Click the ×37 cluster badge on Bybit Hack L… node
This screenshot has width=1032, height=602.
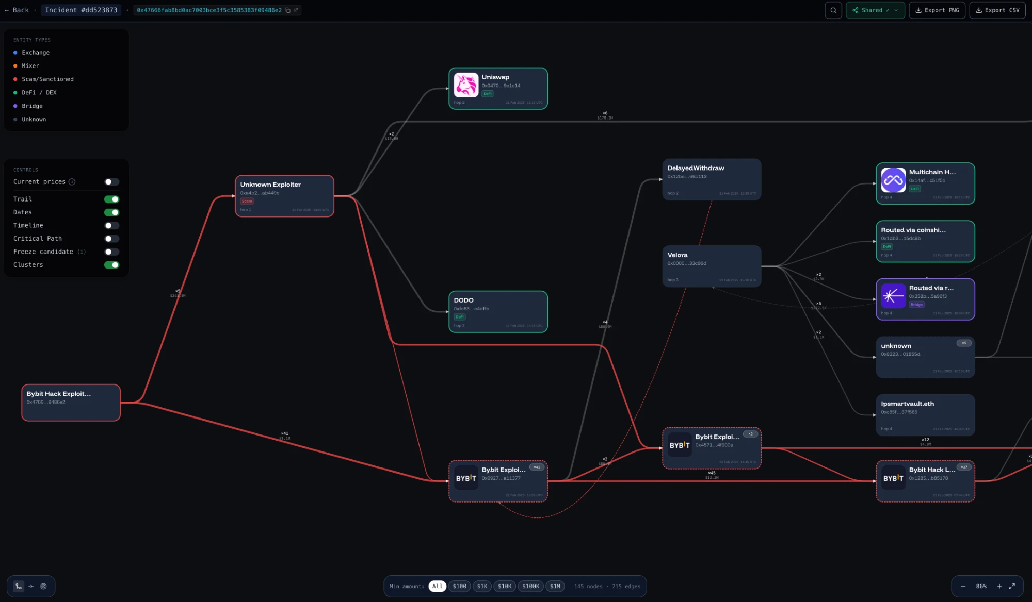click(x=964, y=467)
